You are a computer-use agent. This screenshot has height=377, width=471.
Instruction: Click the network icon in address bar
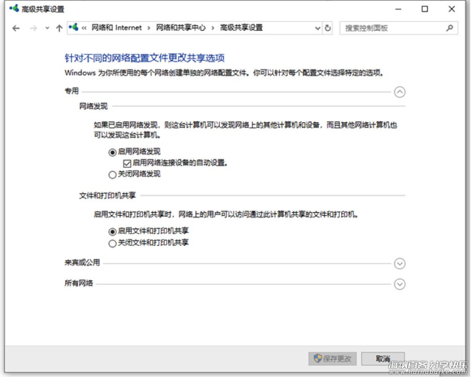[74, 28]
